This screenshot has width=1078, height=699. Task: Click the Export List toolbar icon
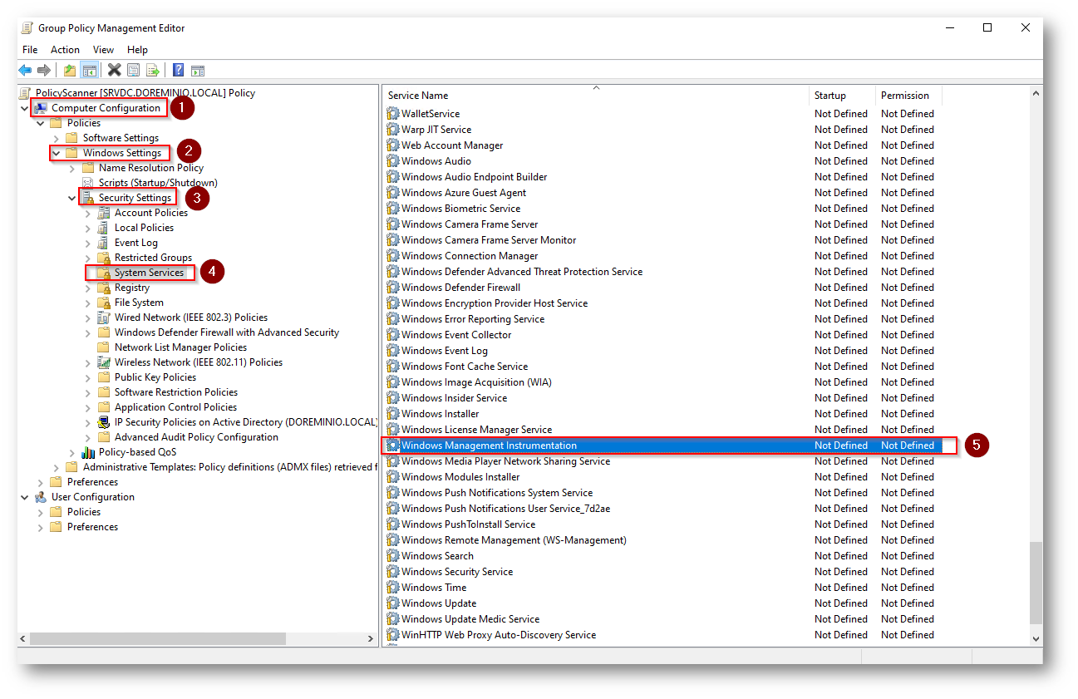click(x=153, y=71)
